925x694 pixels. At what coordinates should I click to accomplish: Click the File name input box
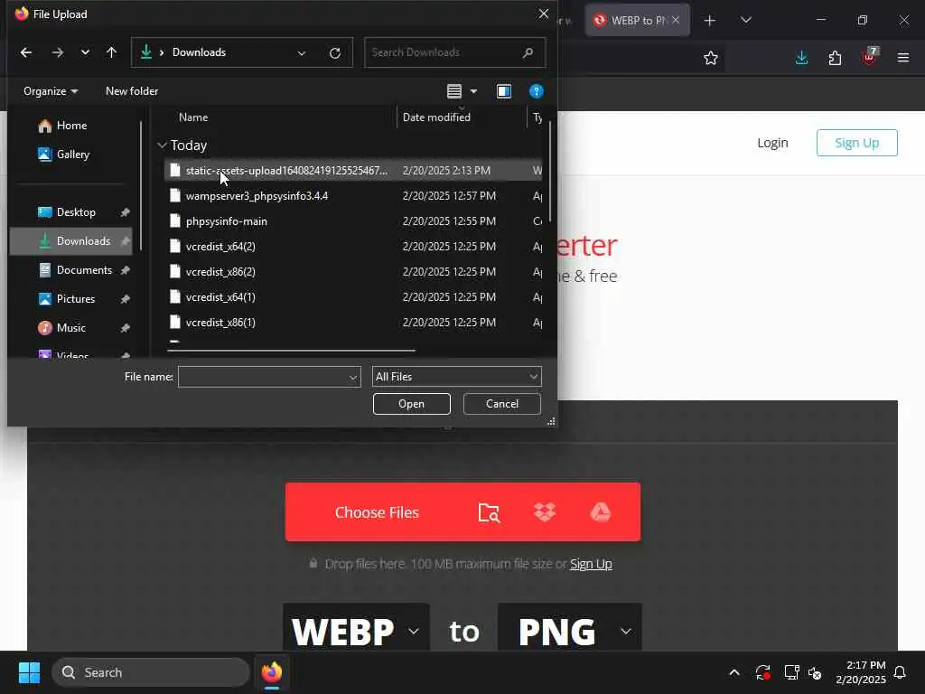click(263, 377)
